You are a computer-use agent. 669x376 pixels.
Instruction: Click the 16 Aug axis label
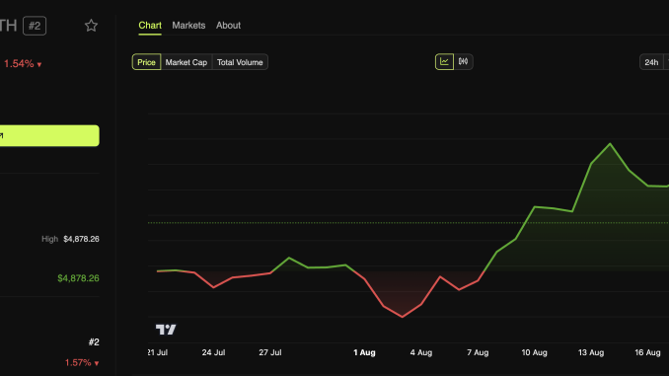click(647, 352)
